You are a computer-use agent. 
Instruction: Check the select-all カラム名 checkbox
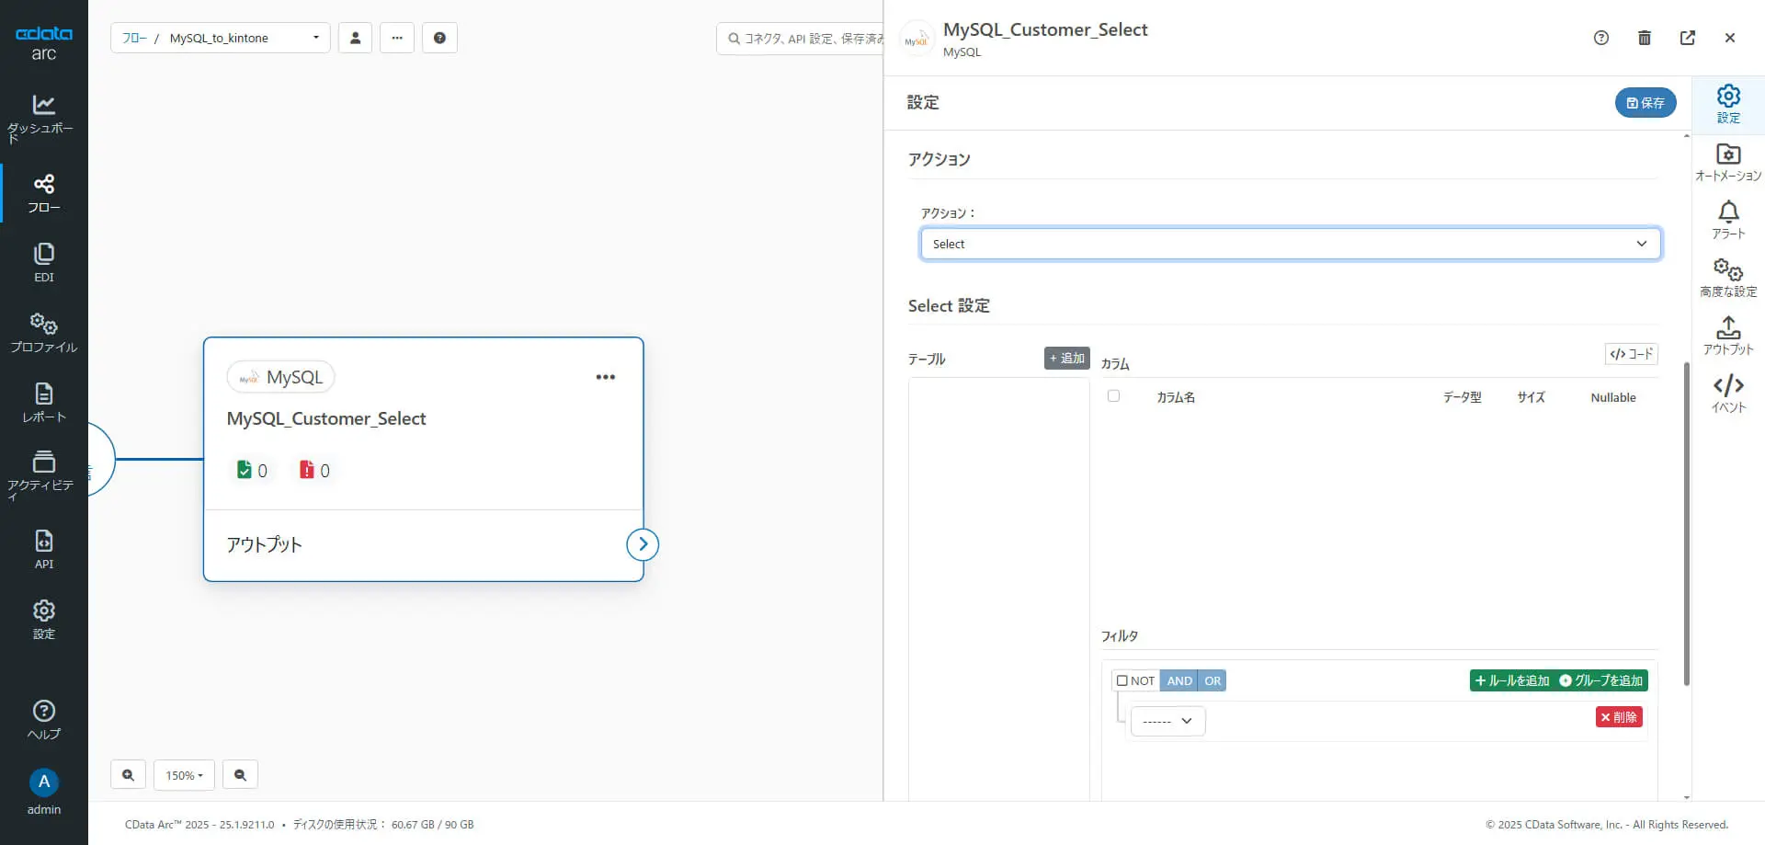coord(1114,396)
